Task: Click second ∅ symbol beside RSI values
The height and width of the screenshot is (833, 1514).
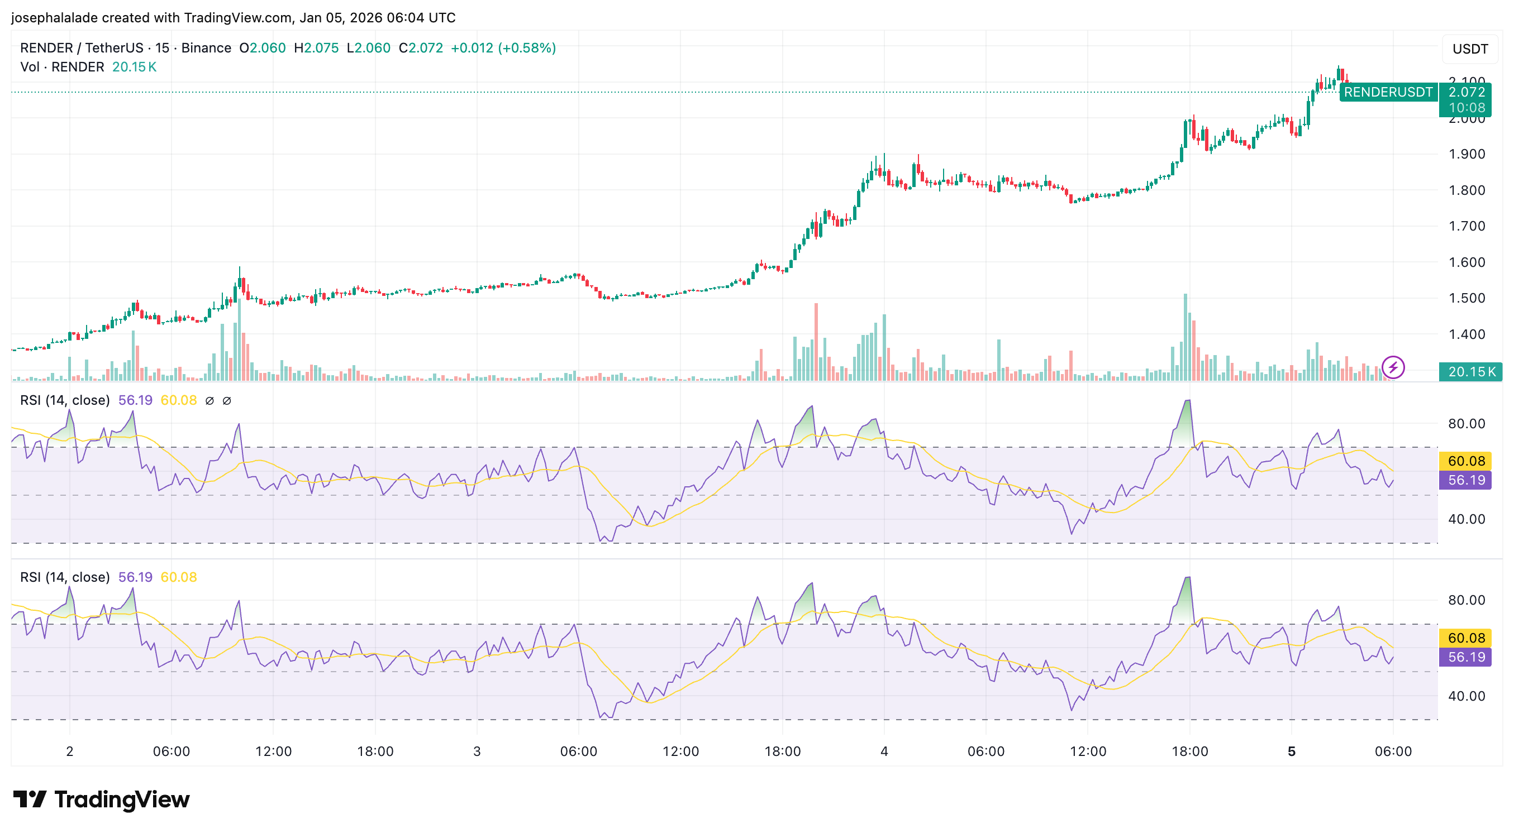Action: tap(227, 401)
